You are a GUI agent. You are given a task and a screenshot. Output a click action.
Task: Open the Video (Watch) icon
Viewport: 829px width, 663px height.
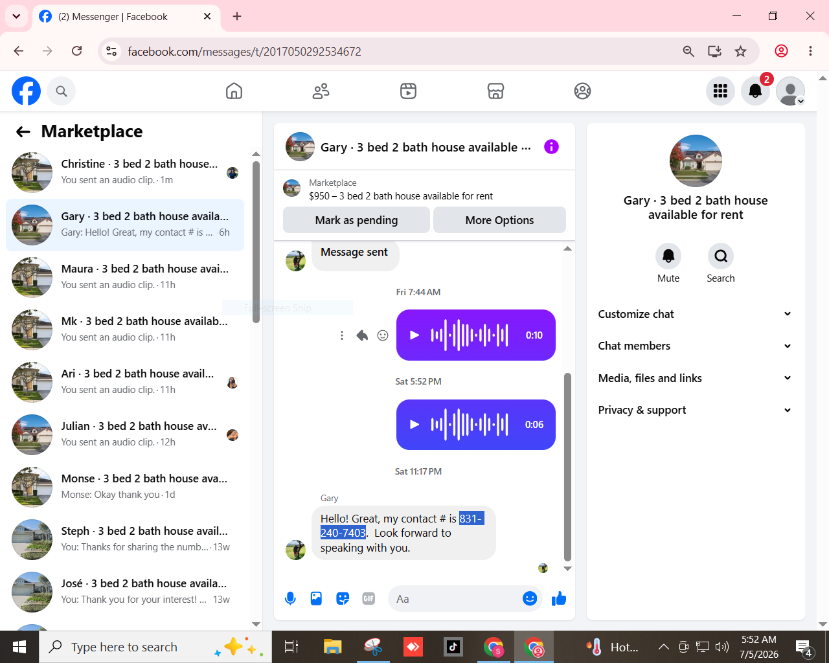408,91
